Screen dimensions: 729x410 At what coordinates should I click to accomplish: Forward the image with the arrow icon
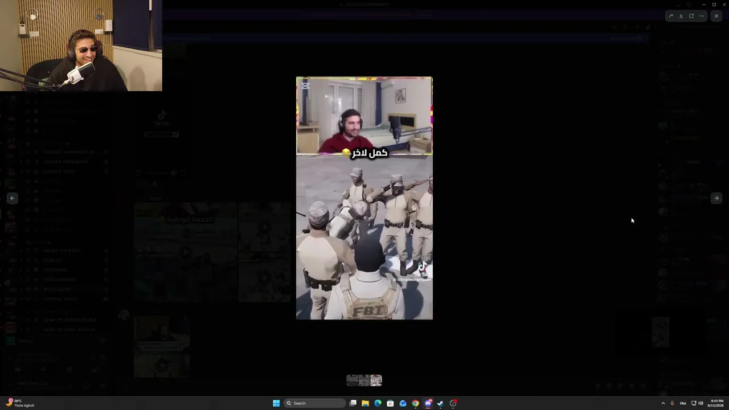pyautogui.click(x=671, y=16)
